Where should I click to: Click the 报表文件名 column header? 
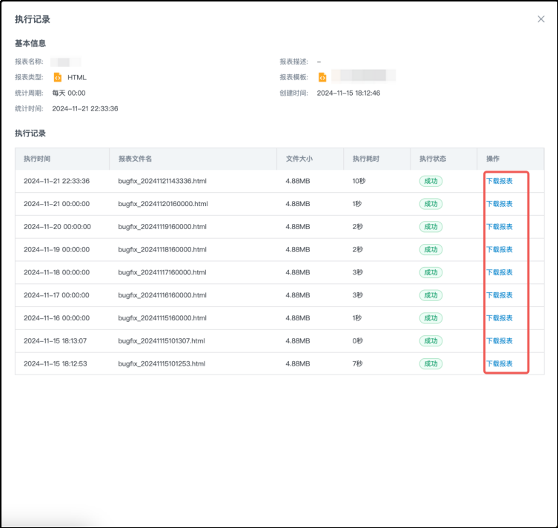pos(135,159)
